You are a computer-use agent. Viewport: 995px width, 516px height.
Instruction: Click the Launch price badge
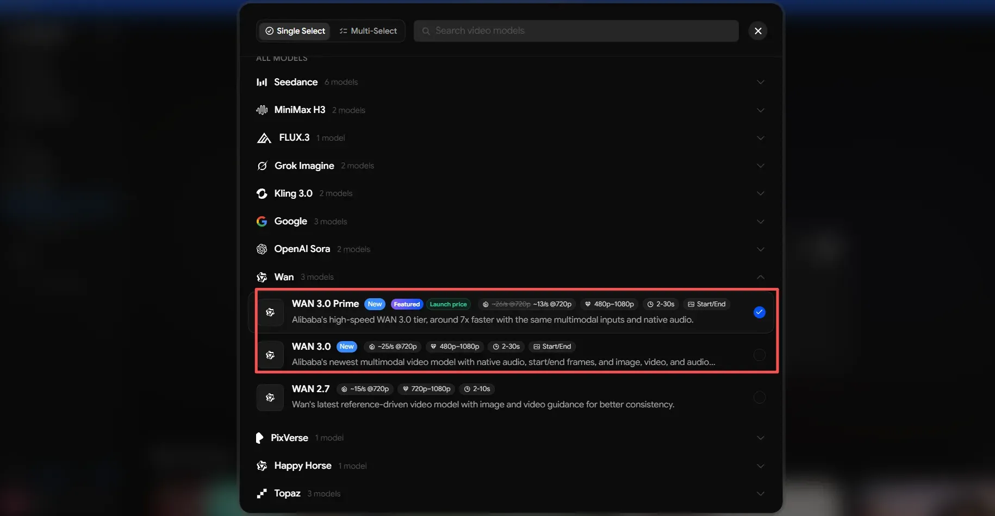(448, 304)
